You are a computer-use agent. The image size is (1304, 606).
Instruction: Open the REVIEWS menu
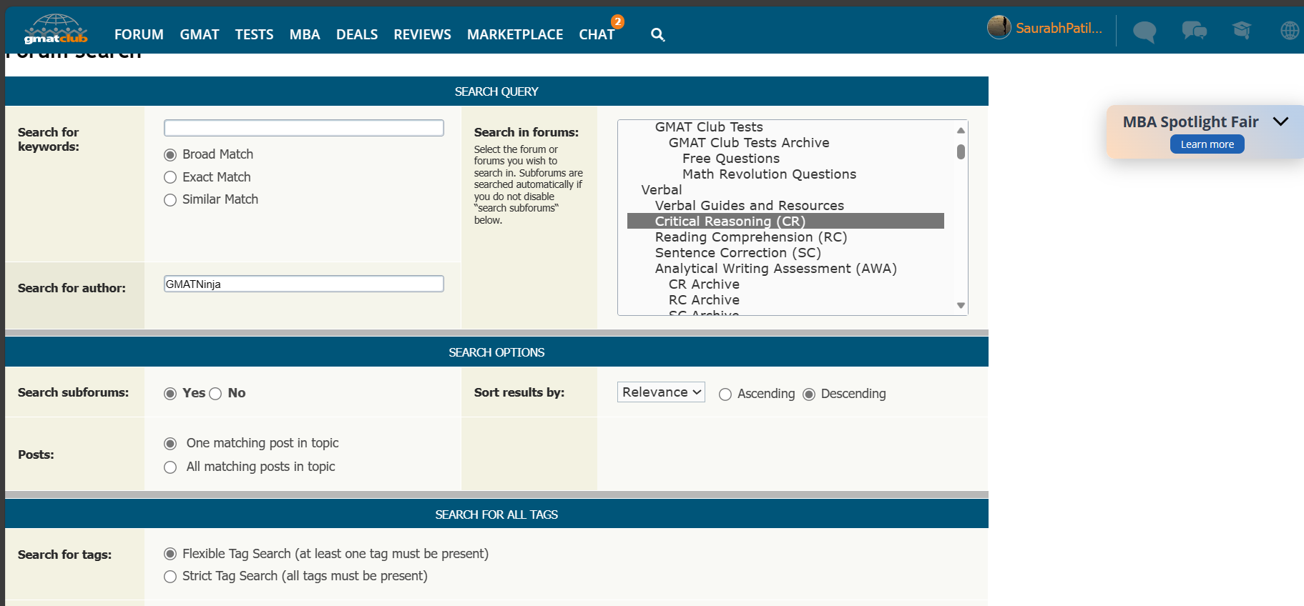[422, 34]
